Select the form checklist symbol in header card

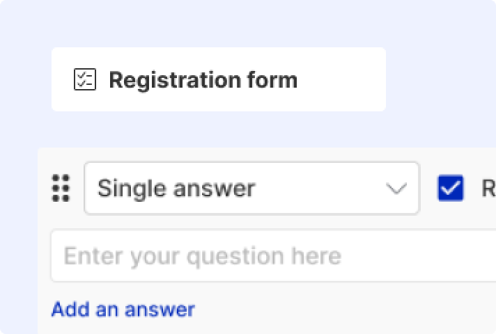pos(85,79)
